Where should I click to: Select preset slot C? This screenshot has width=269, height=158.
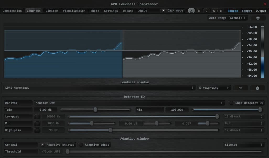click(x=206, y=11)
